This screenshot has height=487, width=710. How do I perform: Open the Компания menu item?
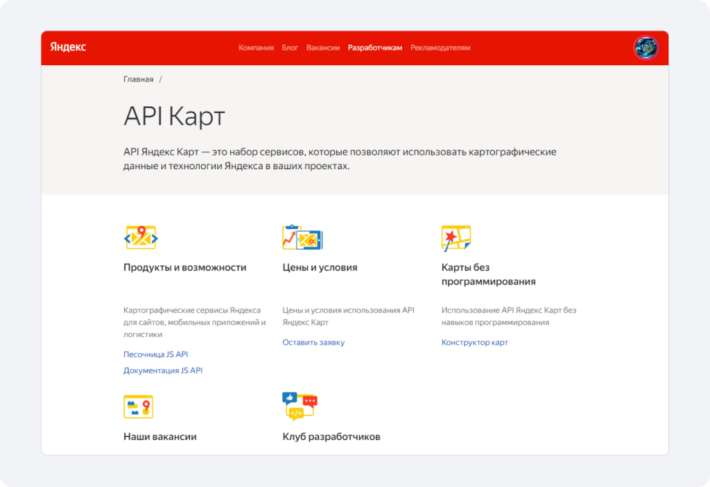(x=256, y=48)
